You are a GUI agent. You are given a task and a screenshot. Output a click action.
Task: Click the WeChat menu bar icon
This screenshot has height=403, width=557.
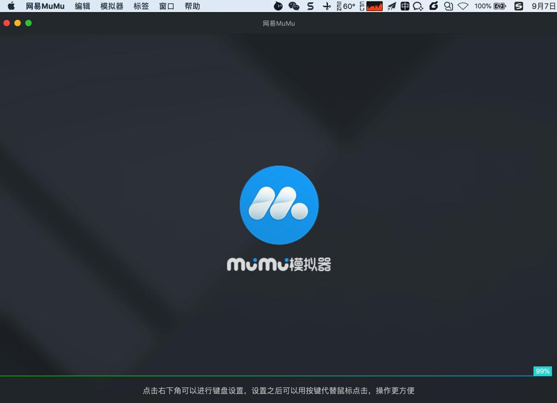tap(294, 6)
